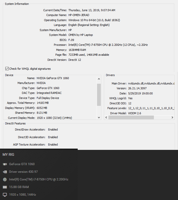Screen dimensions: 178x200
Task: Click the WHQL Logo'd value 'Yes'
Action: click(130, 98)
